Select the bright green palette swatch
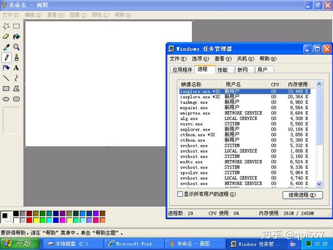The width and height of the screenshot is (333, 250). [43, 220]
